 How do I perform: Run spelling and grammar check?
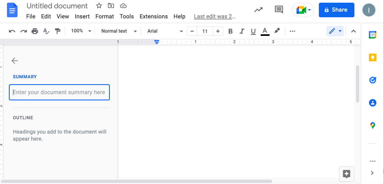pos(46,31)
